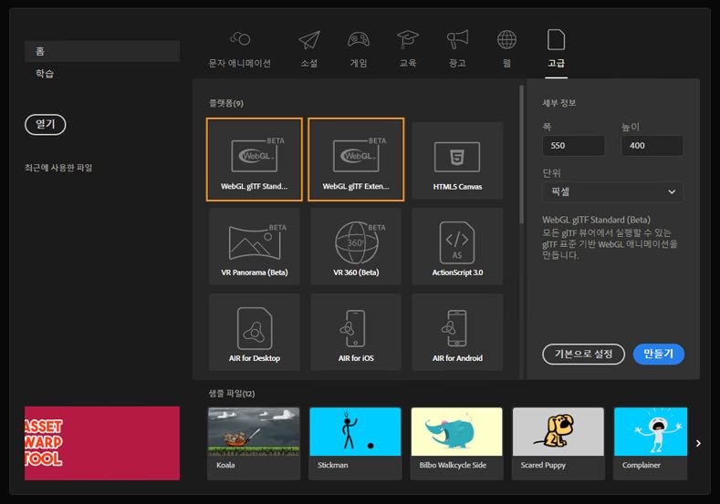The image size is (720, 504).
Task: Click the 기본으로 설정 button
Action: (x=584, y=354)
